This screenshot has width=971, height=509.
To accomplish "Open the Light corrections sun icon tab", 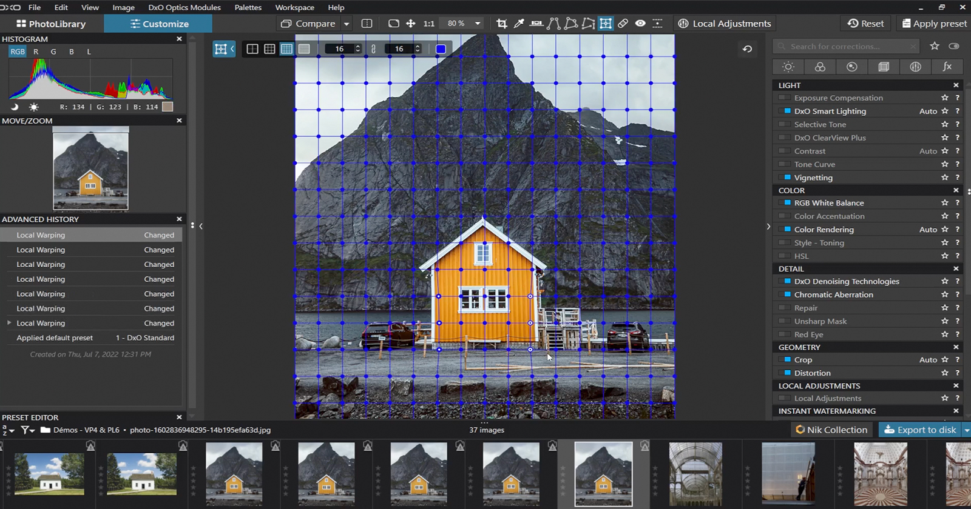I will (788, 67).
